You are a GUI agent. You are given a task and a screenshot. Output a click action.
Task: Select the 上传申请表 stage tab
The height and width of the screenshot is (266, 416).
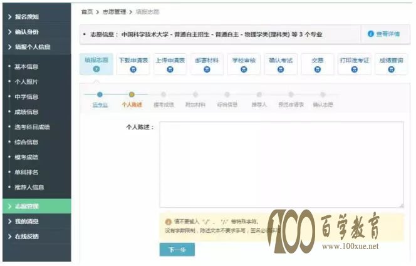pos(170,64)
